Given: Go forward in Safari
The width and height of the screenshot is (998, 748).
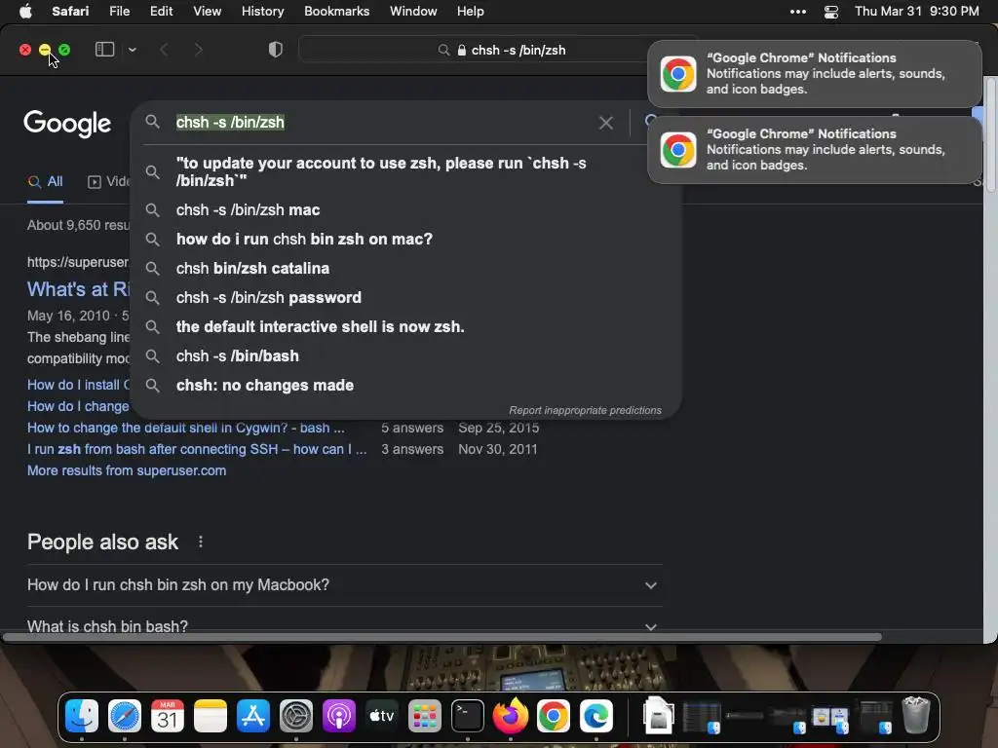Looking at the screenshot, I should pos(198,50).
